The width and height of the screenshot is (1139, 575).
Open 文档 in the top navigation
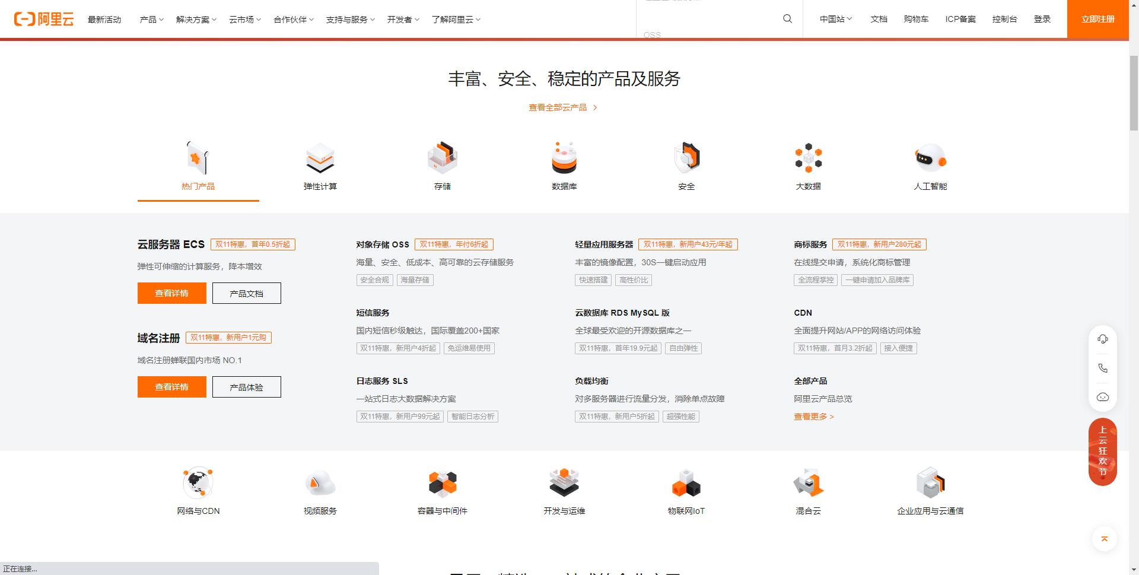click(x=879, y=19)
